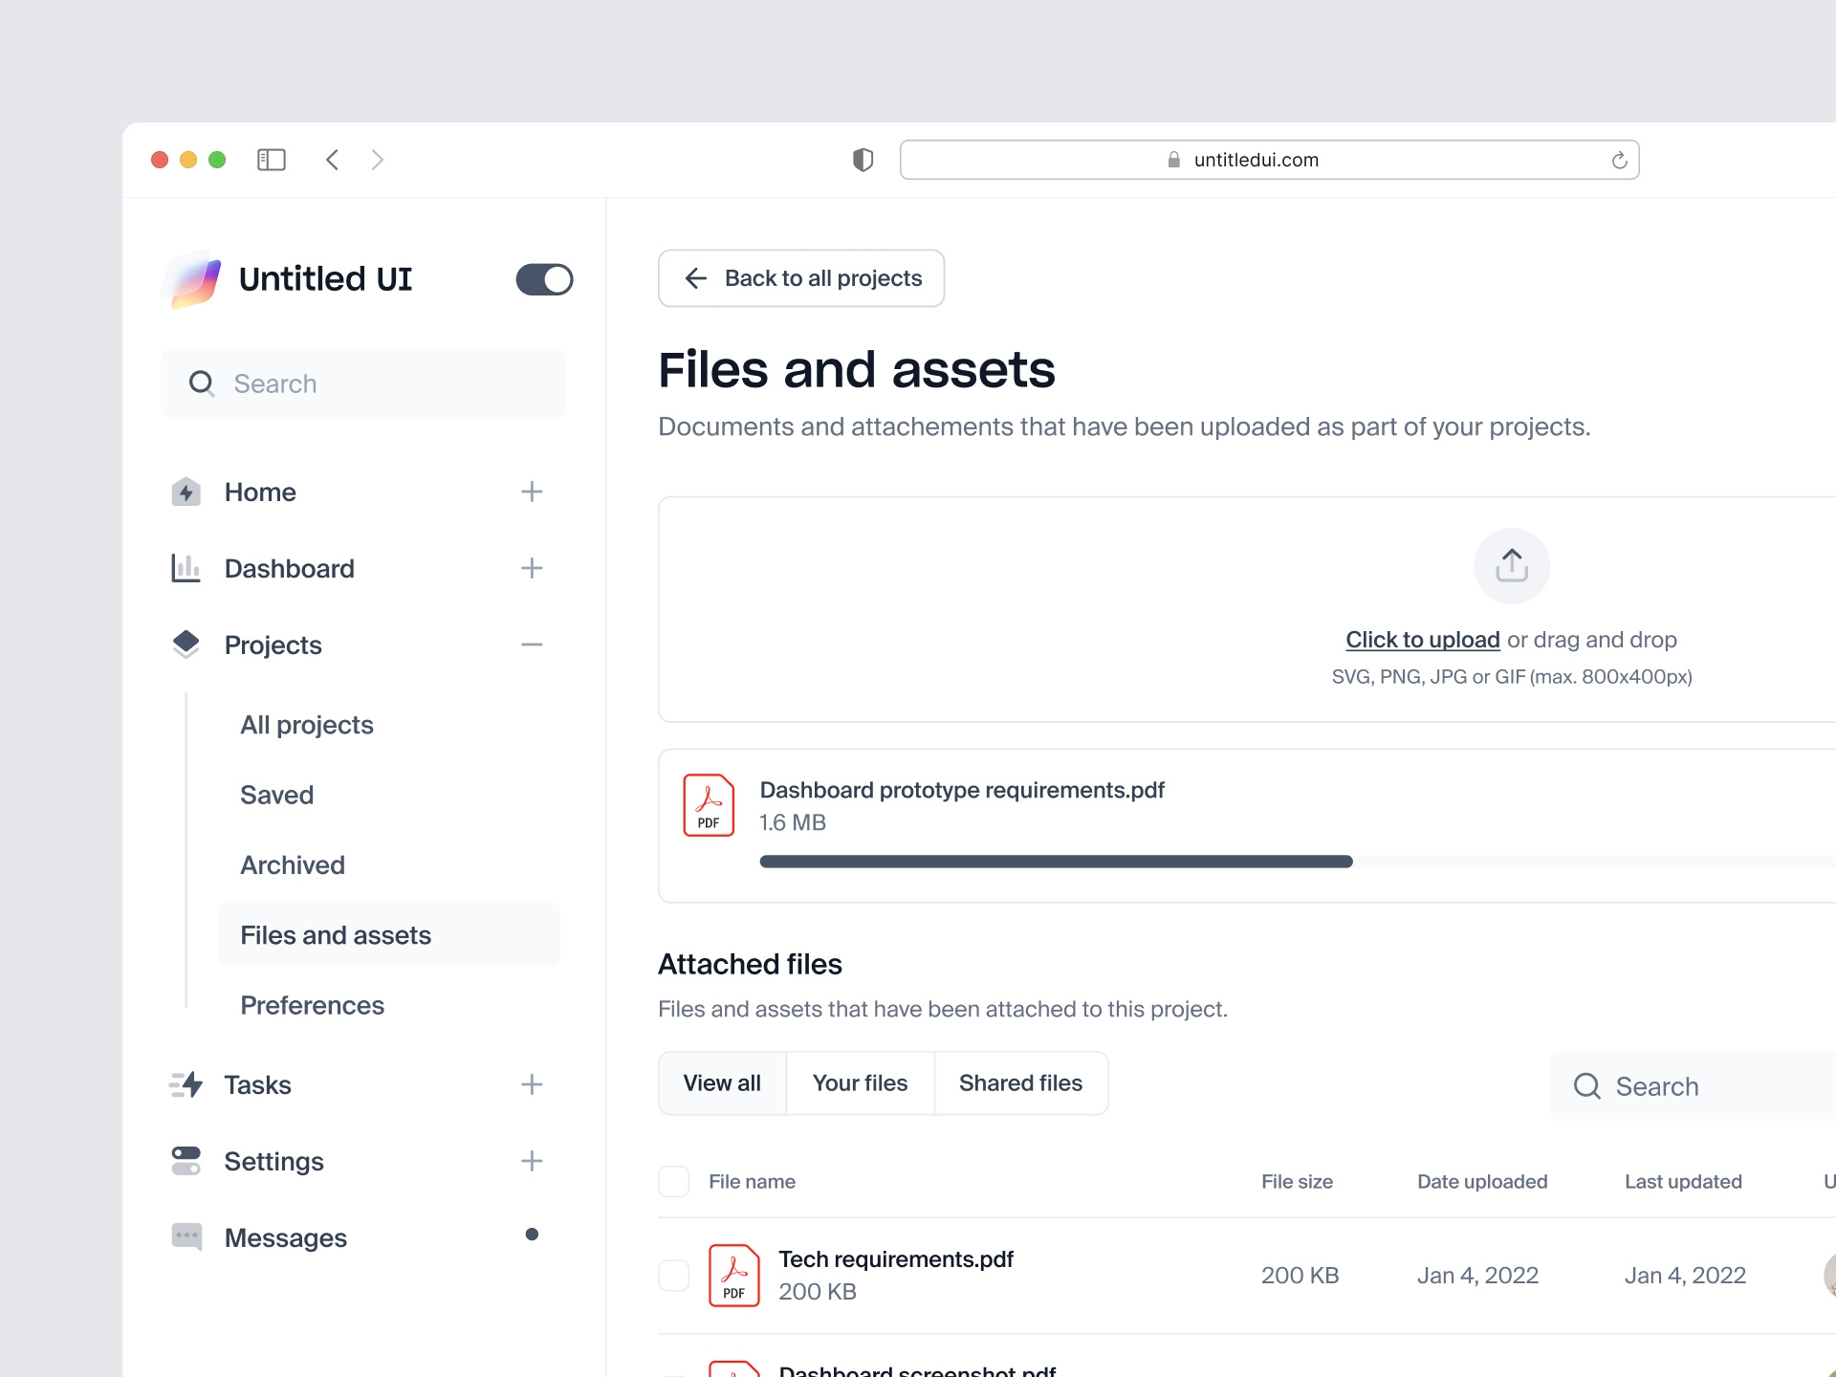This screenshot has width=1836, height=1377.
Task: Open Settings via its sliders icon
Action: [186, 1161]
